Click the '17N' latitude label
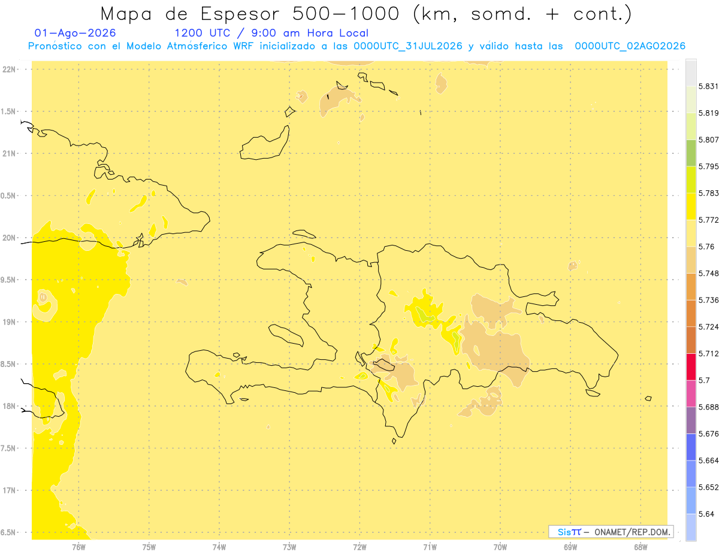 [9, 490]
